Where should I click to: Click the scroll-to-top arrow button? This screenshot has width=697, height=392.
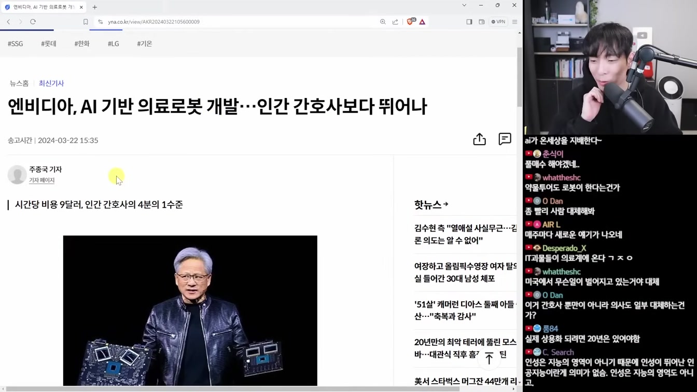point(489,358)
